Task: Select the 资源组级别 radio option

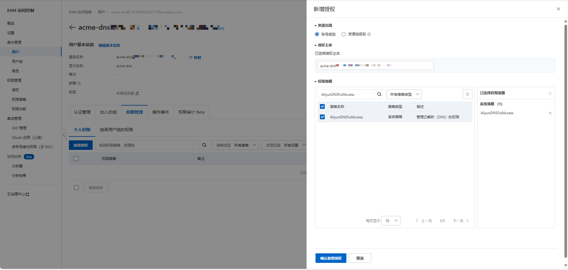Action: pos(344,34)
